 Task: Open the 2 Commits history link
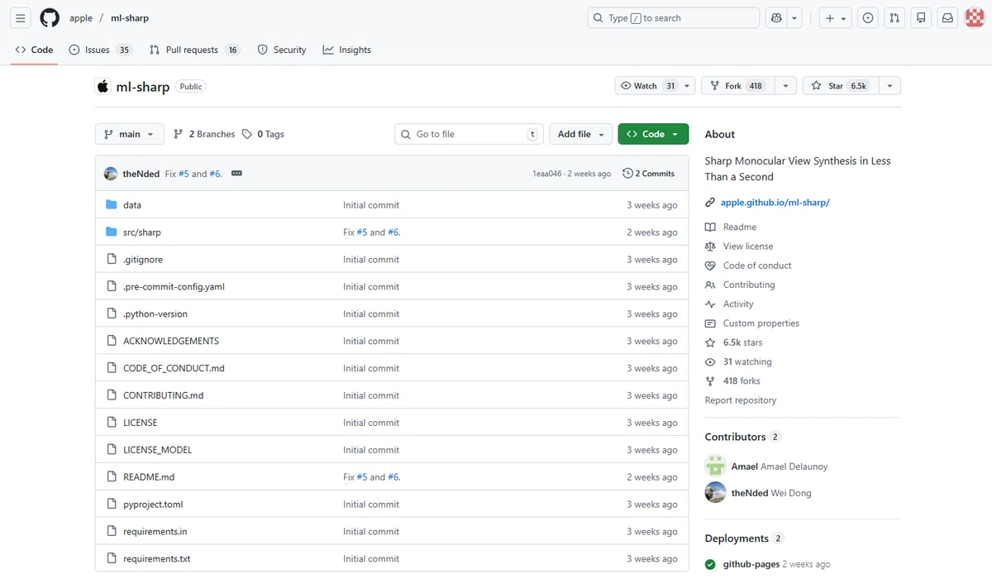click(649, 174)
